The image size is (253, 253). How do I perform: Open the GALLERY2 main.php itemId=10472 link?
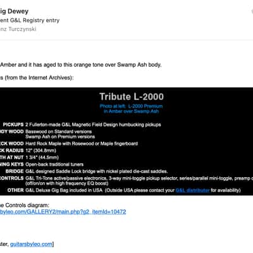[63, 212]
